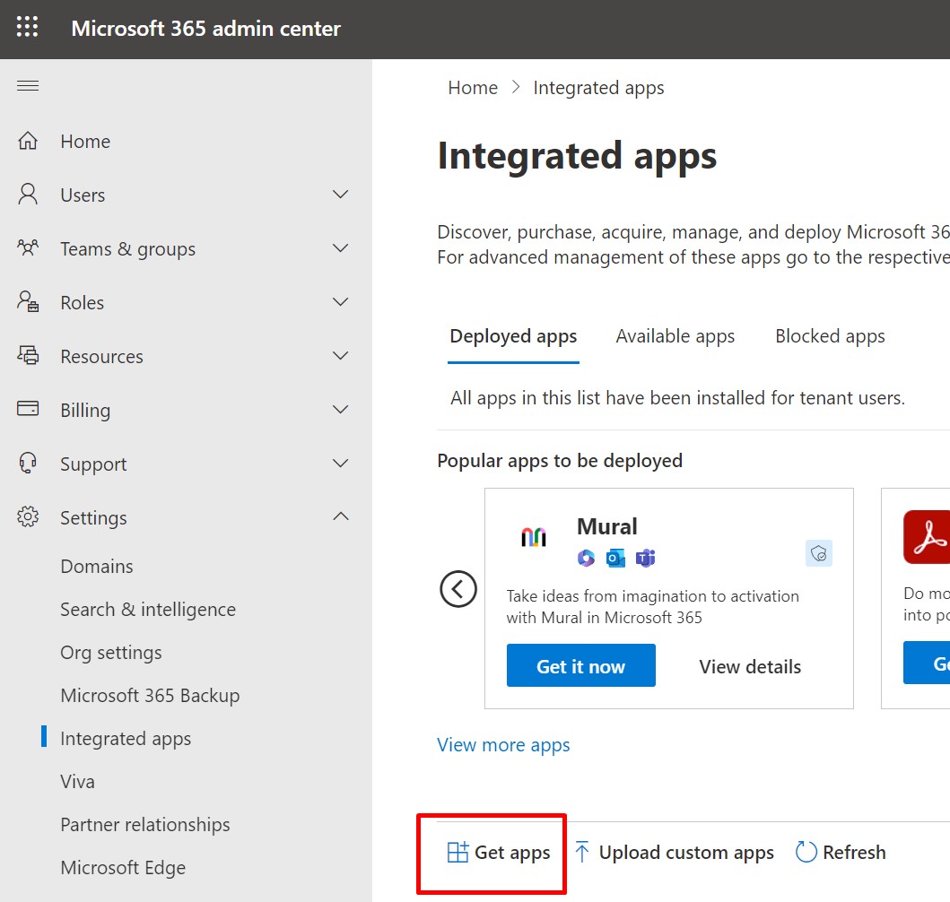This screenshot has height=902, width=950.
Task: Click the Home breadcrumb link
Action: pos(473,88)
